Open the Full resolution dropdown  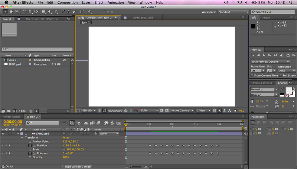149,110
